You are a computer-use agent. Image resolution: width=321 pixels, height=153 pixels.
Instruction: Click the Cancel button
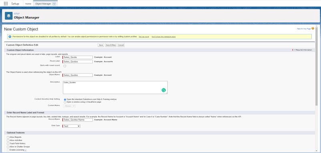tap(121, 45)
